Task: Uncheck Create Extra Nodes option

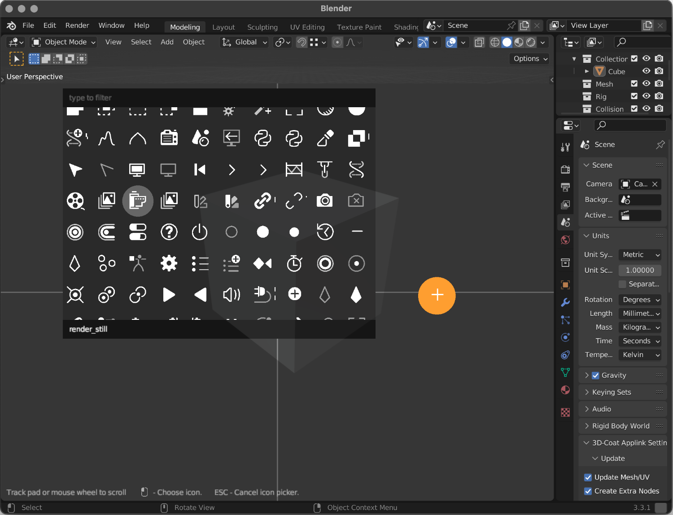Action: [588, 491]
